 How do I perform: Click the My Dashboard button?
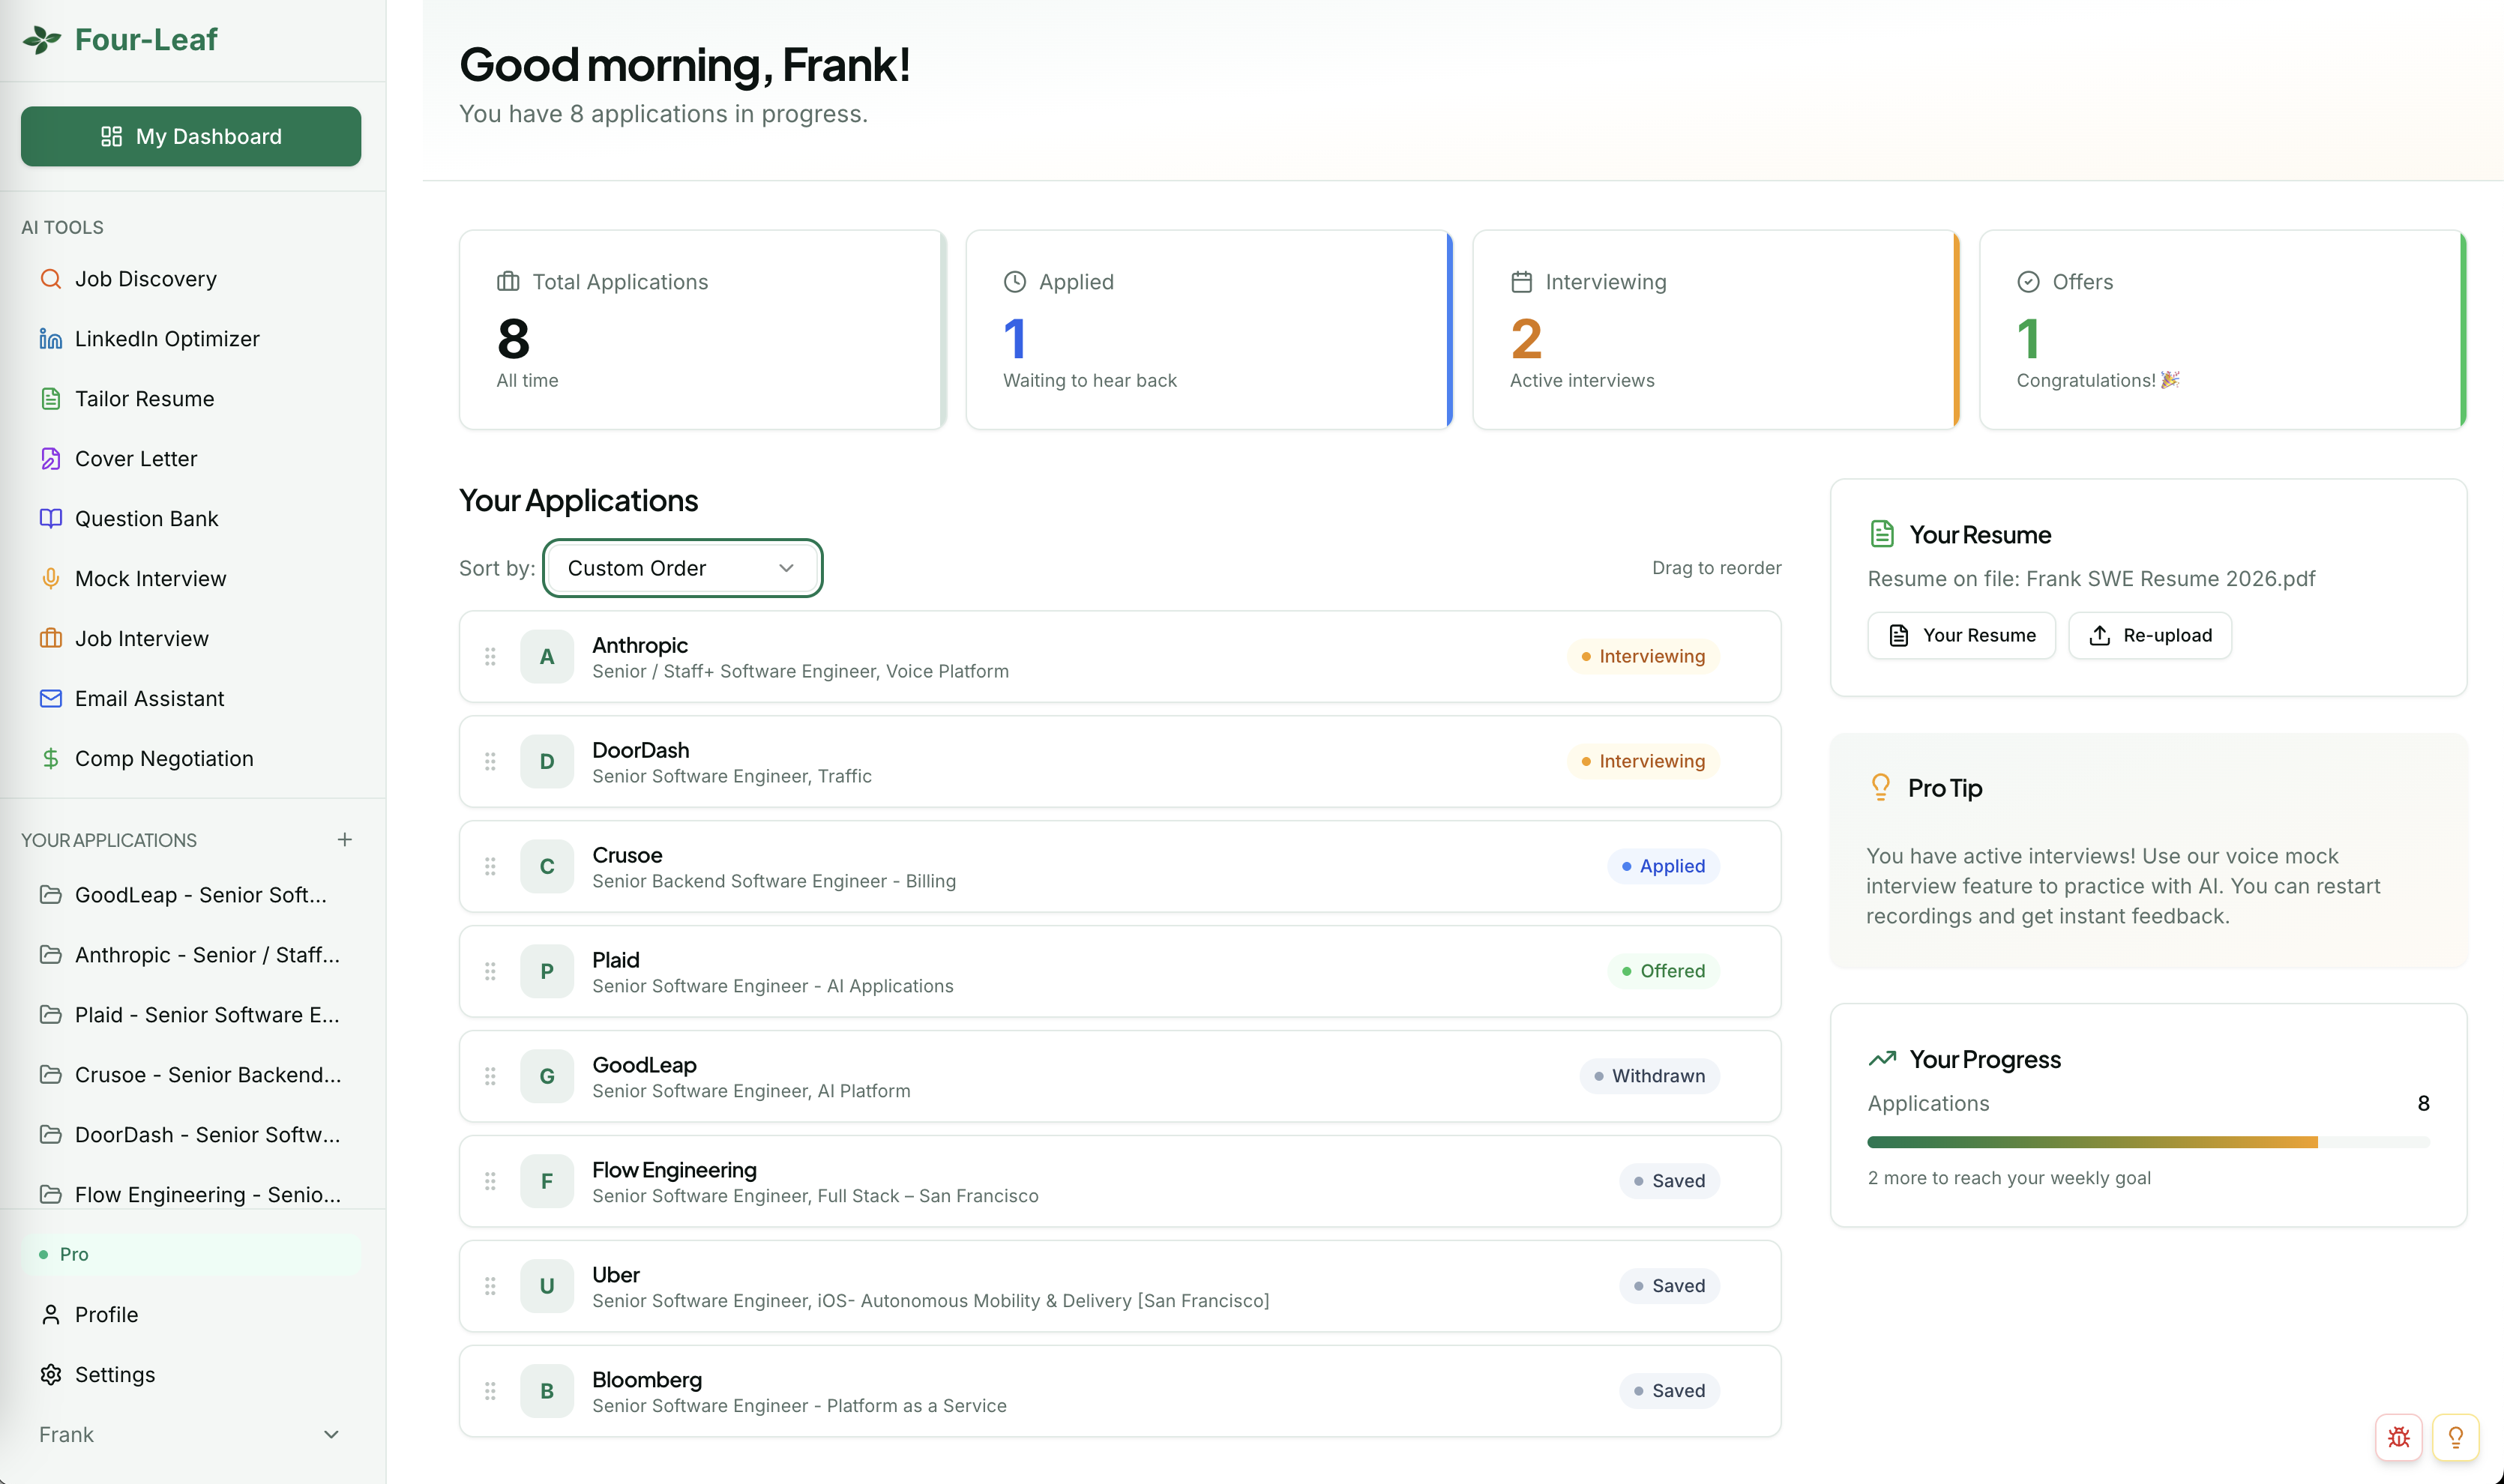(x=191, y=136)
